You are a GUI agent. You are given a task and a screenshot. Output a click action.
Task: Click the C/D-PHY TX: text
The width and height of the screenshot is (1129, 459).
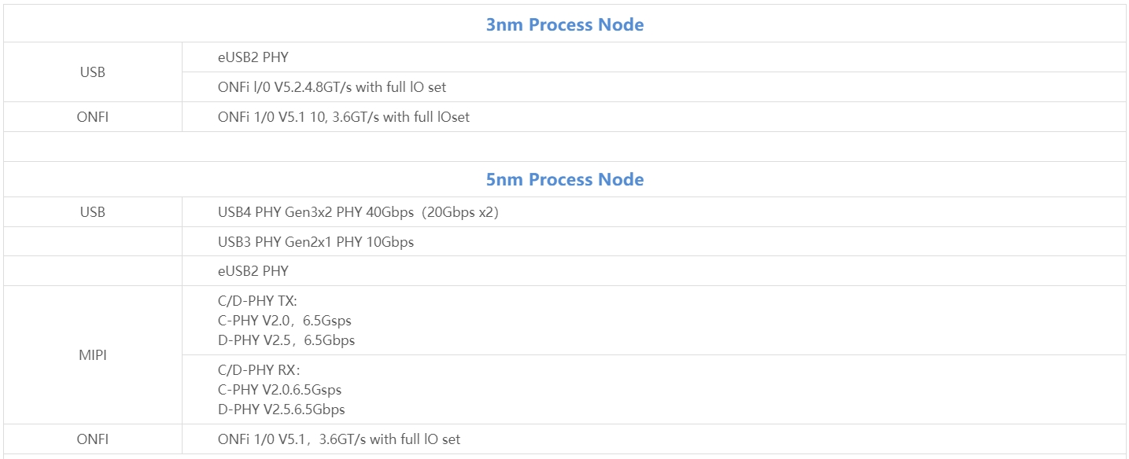click(x=257, y=301)
